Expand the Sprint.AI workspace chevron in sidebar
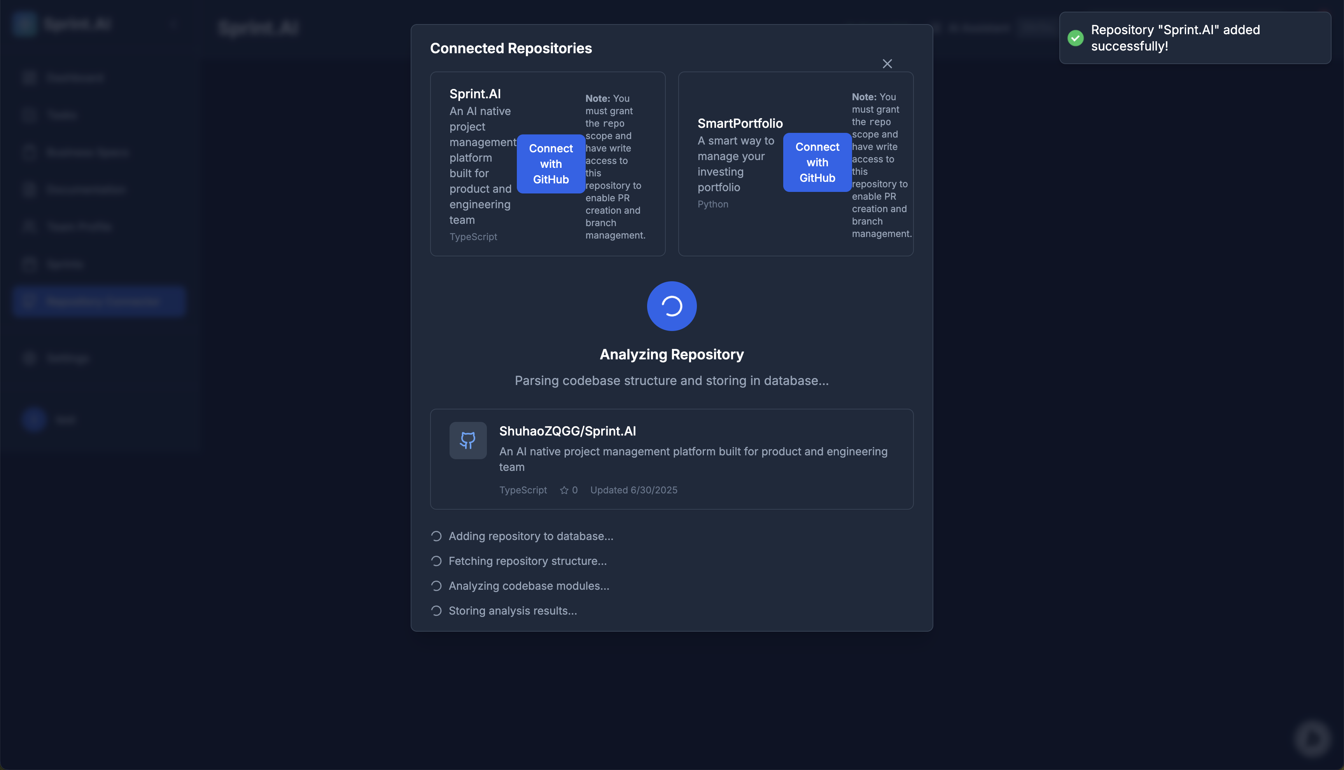This screenshot has width=1344, height=770. point(173,24)
